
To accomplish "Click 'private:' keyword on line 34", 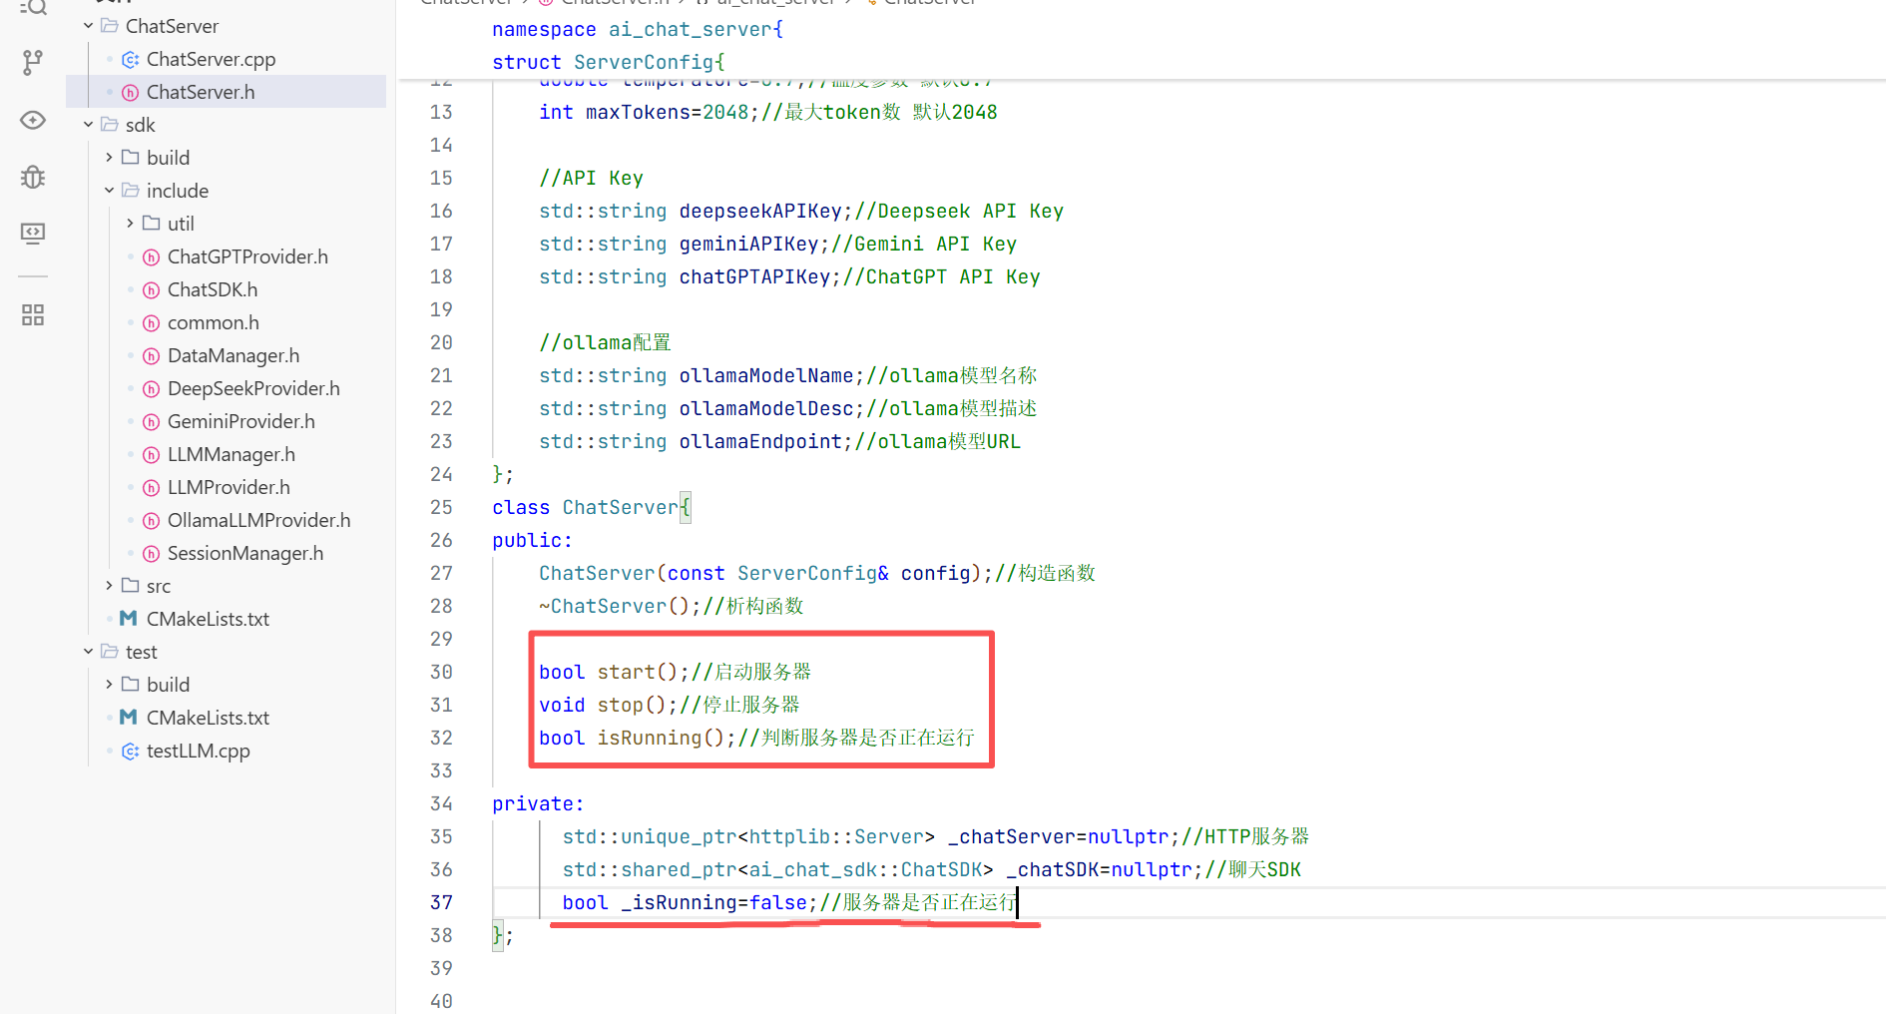I will [538, 803].
